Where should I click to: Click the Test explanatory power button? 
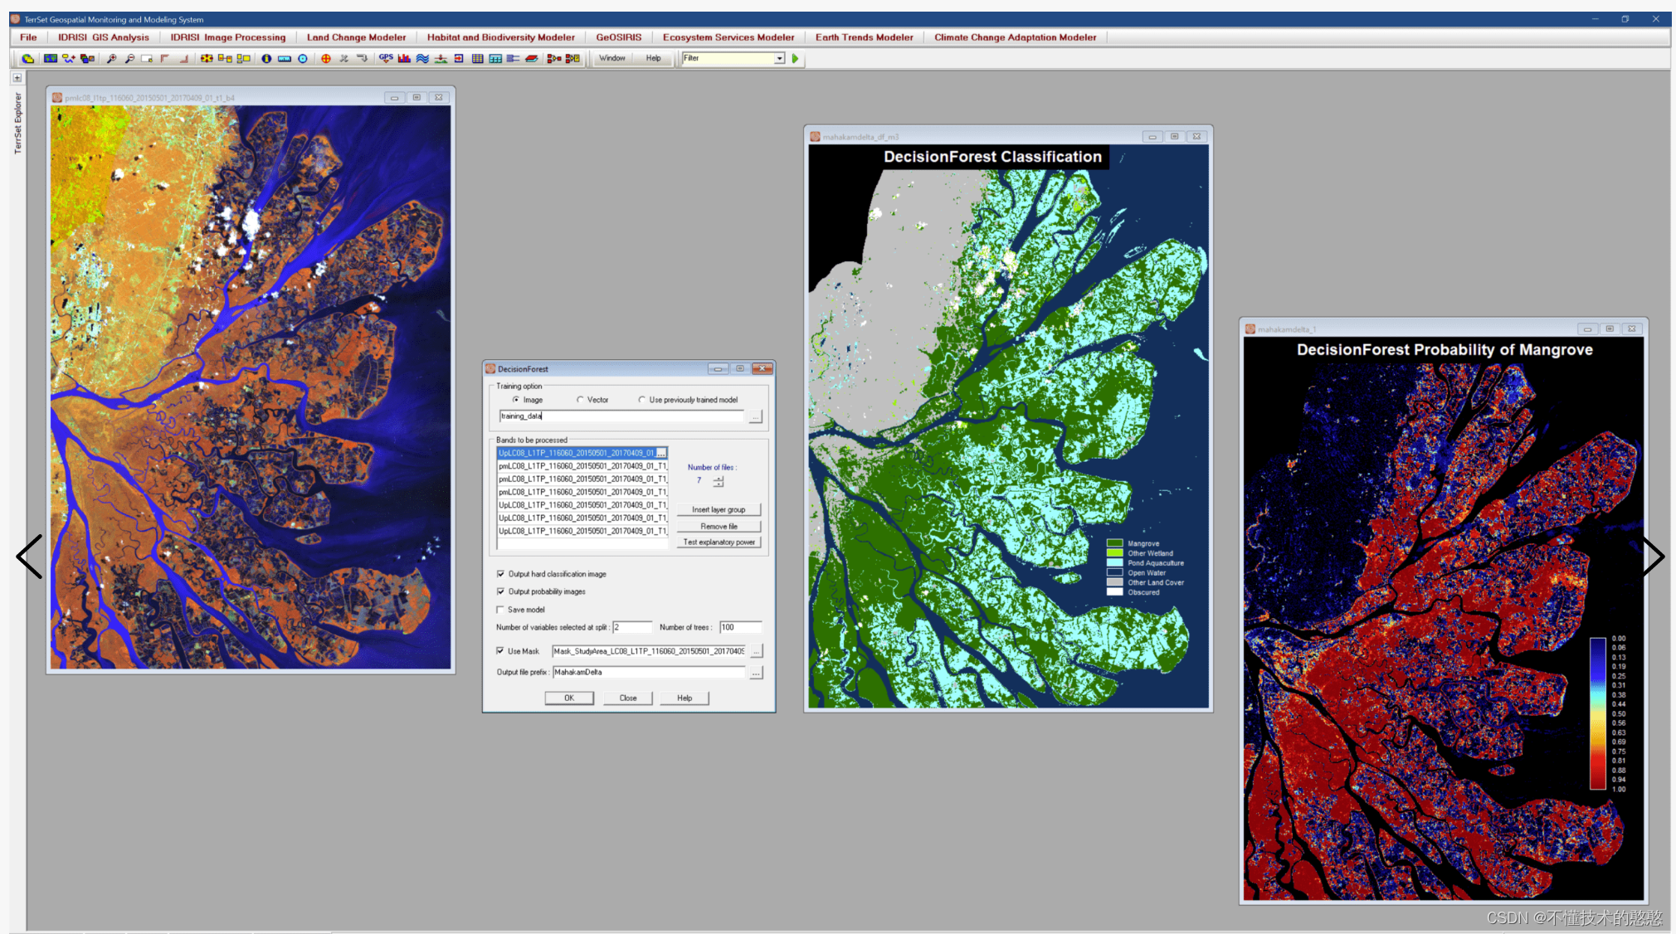719,542
